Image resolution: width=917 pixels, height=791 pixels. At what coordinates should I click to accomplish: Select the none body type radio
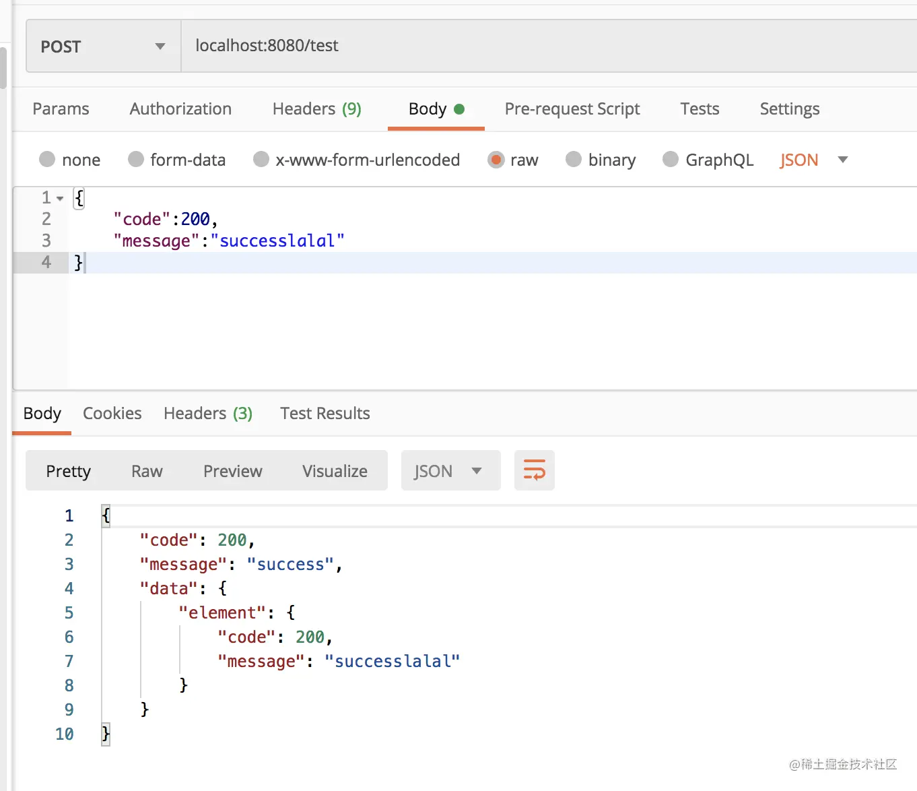(47, 160)
